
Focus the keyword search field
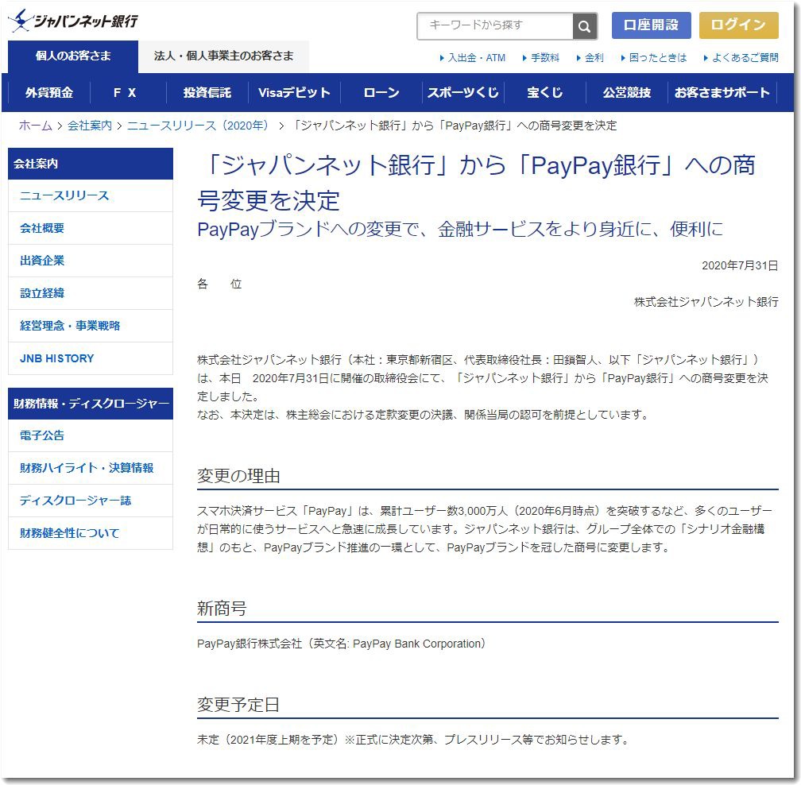495,26
